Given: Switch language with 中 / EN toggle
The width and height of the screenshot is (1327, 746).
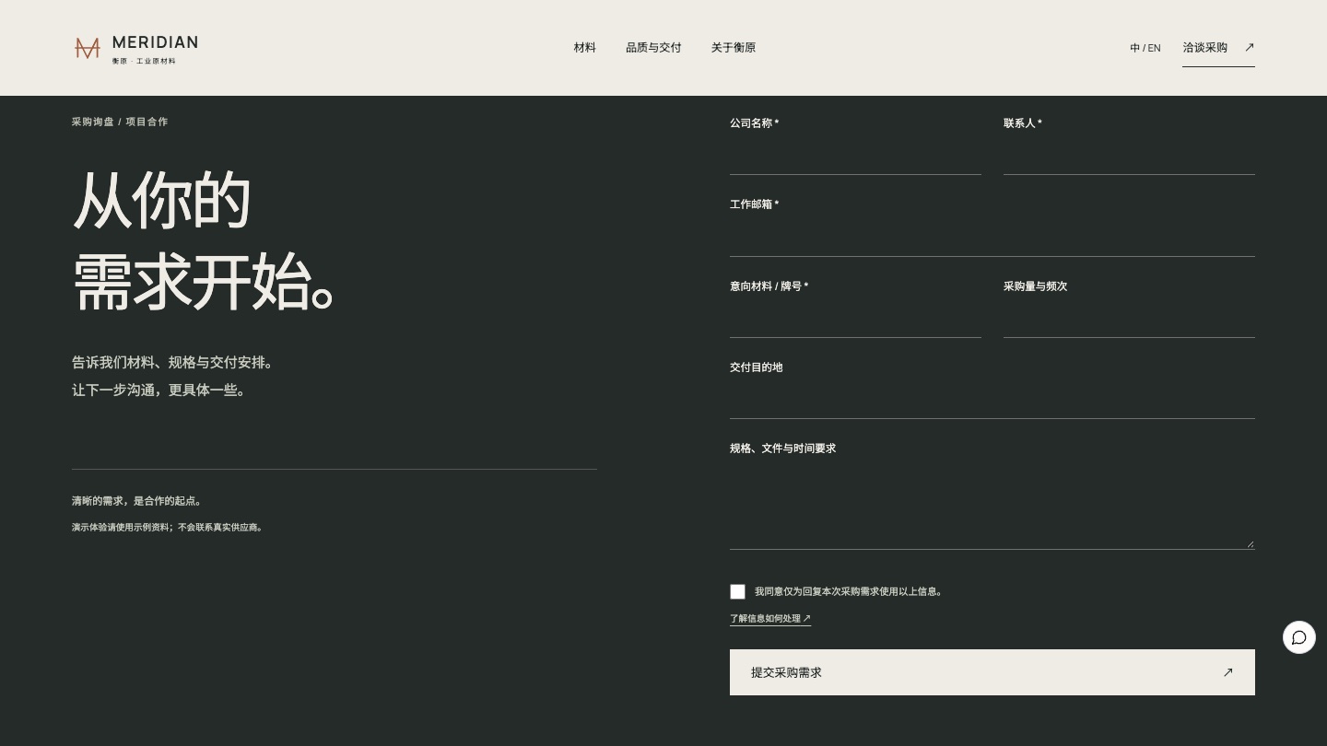Looking at the screenshot, I should 1145,48.
